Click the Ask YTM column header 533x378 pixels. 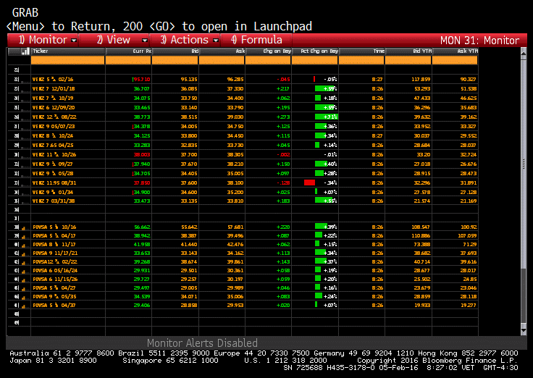(x=456, y=51)
